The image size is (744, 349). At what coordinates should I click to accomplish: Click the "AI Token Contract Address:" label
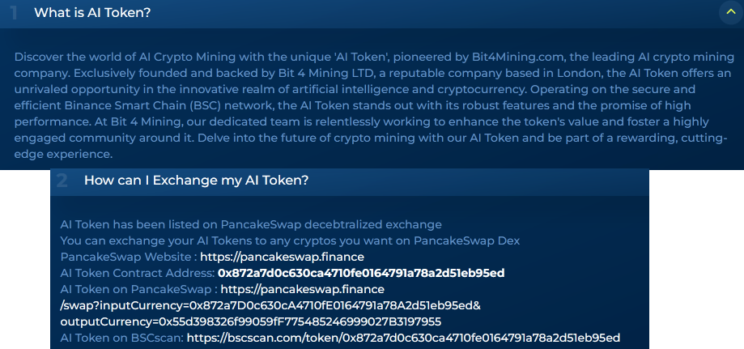pyautogui.click(x=138, y=273)
